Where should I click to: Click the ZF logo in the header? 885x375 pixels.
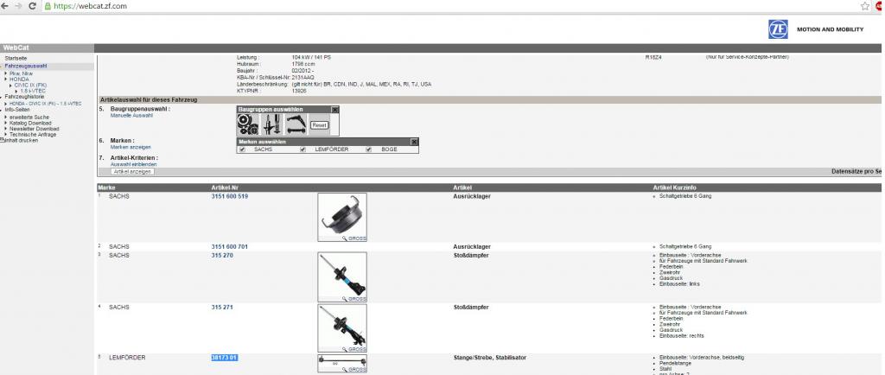pyautogui.click(x=777, y=29)
